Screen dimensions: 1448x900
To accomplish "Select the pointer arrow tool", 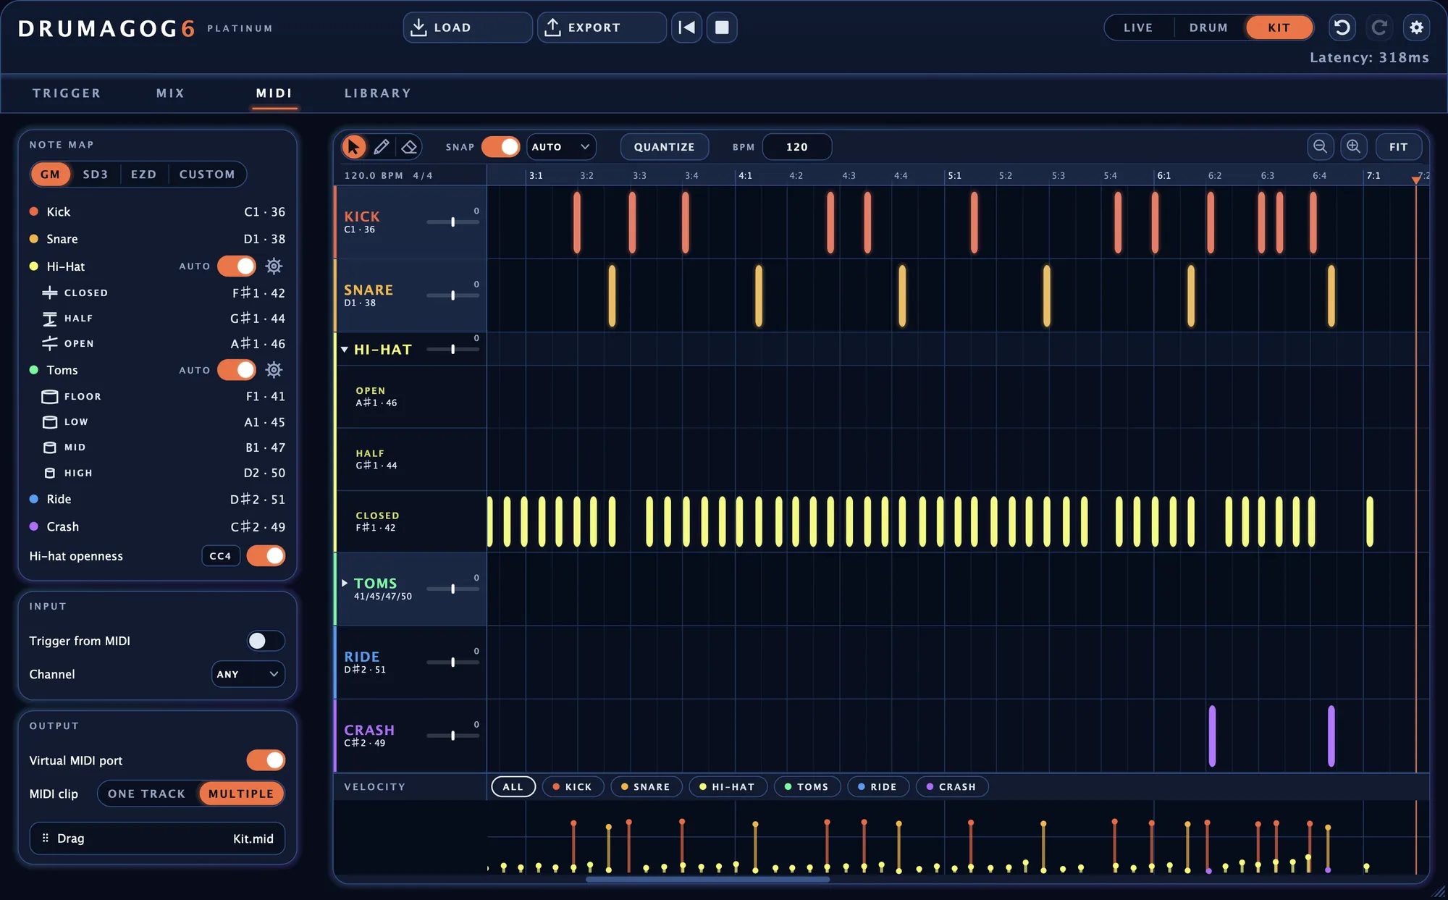I will click(353, 147).
